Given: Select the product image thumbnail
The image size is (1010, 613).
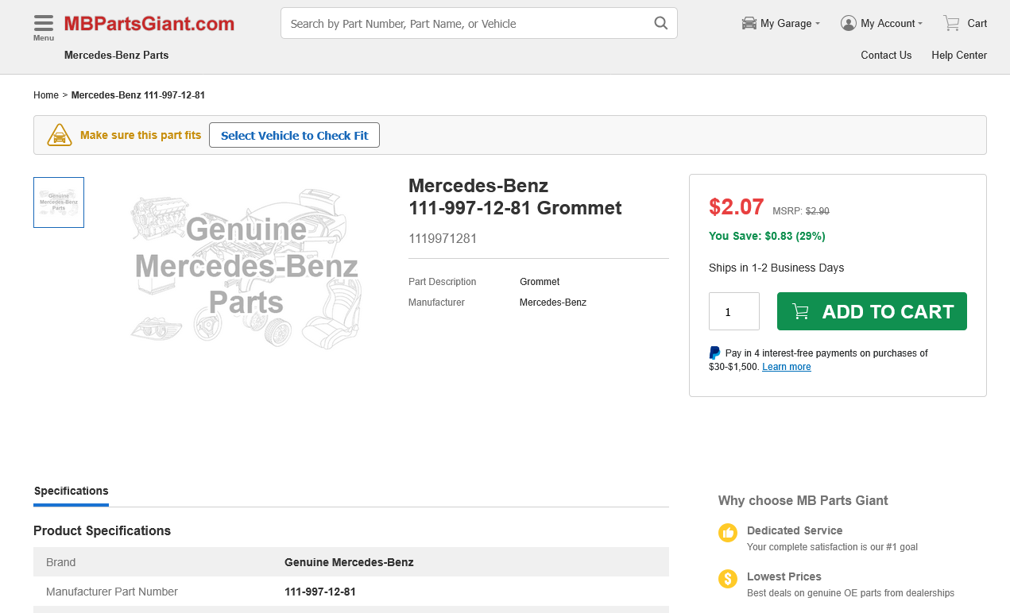Looking at the screenshot, I should click(x=59, y=202).
